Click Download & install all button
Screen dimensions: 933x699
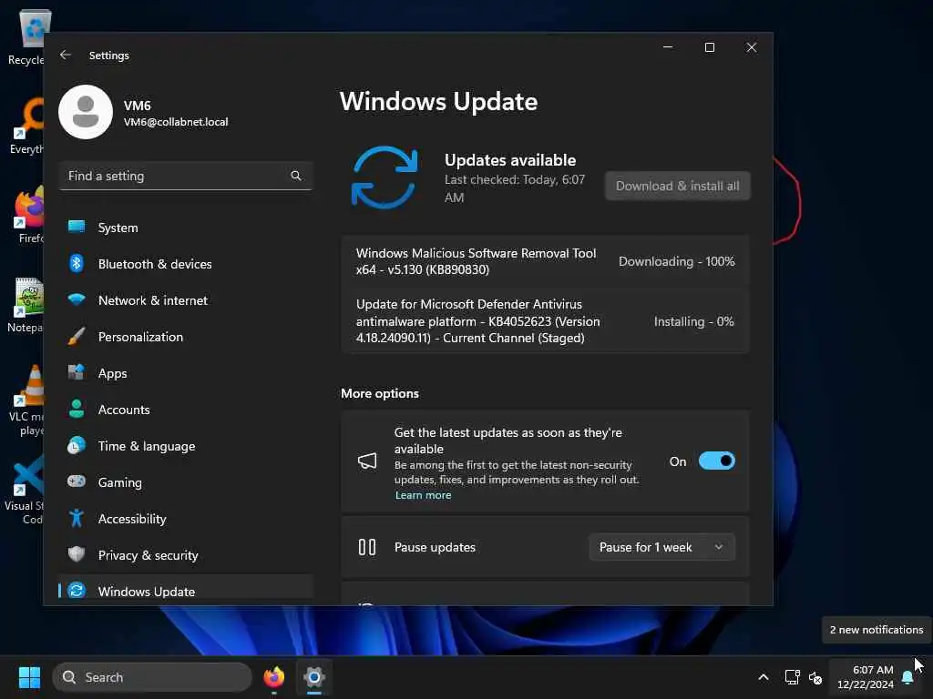coord(677,186)
